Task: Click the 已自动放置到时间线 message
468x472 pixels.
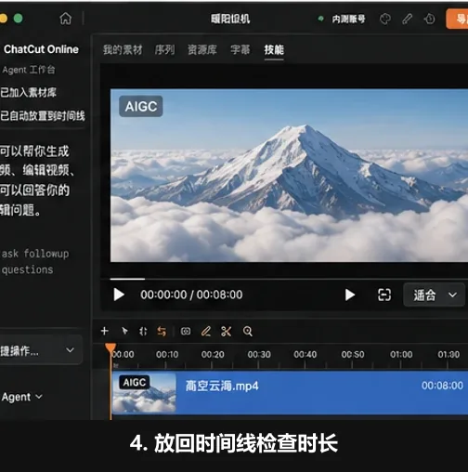Action: coord(43,116)
